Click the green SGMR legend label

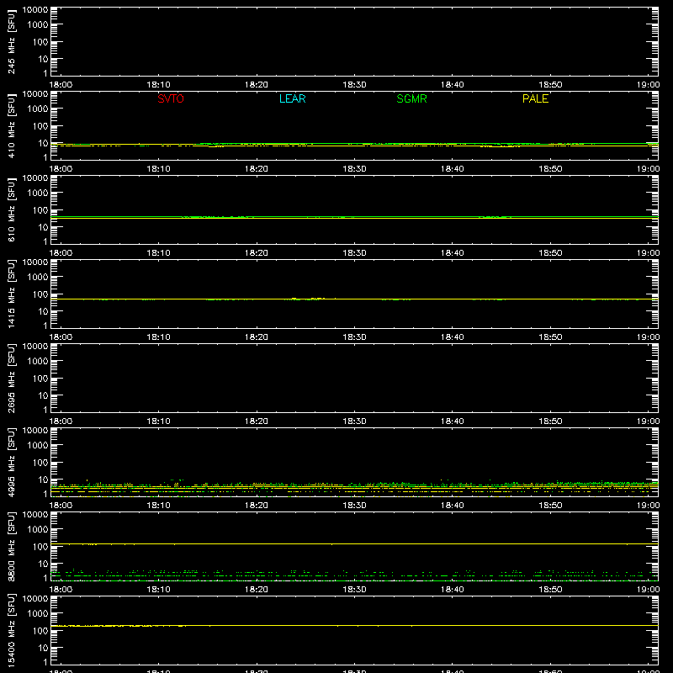point(411,98)
